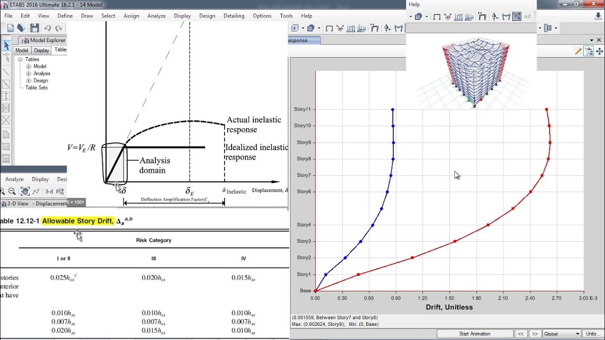Open the Assign menu
The height and width of the screenshot is (340, 605).
point(131,16)
